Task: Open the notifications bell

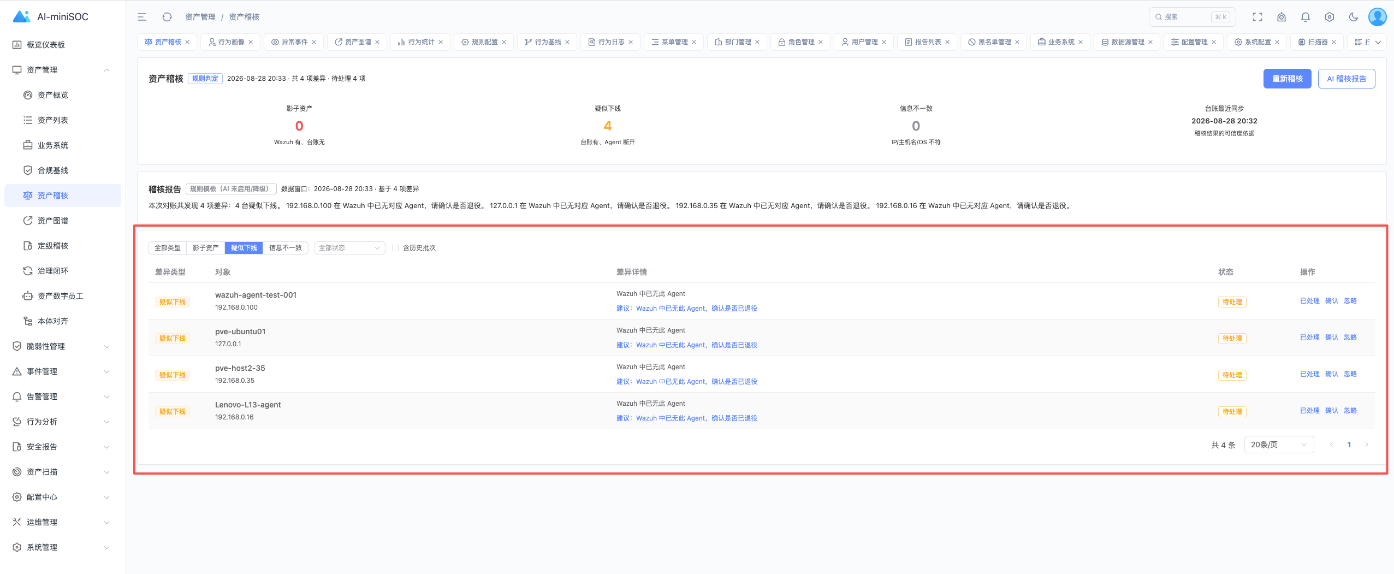Action: tap(1306, 17)
